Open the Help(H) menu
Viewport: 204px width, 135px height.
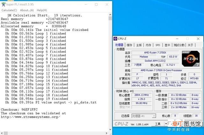(42, 10)
